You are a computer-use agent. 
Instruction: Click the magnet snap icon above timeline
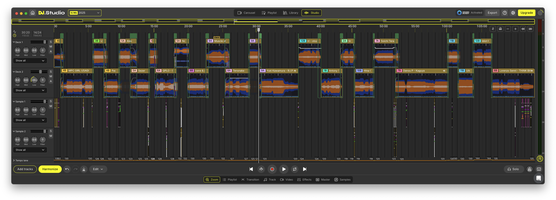(x=500, y=29)
